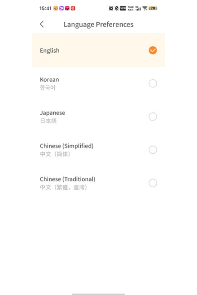
Task: Select the Korean radio button
Action: [x=153, y=84]
